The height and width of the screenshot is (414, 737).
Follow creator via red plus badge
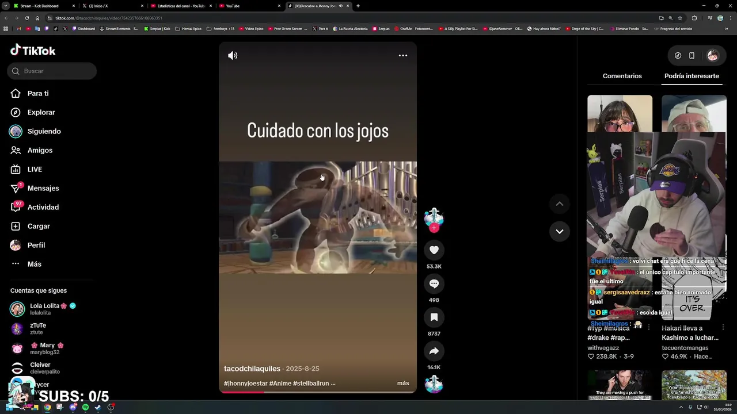[x=434, y=228]
